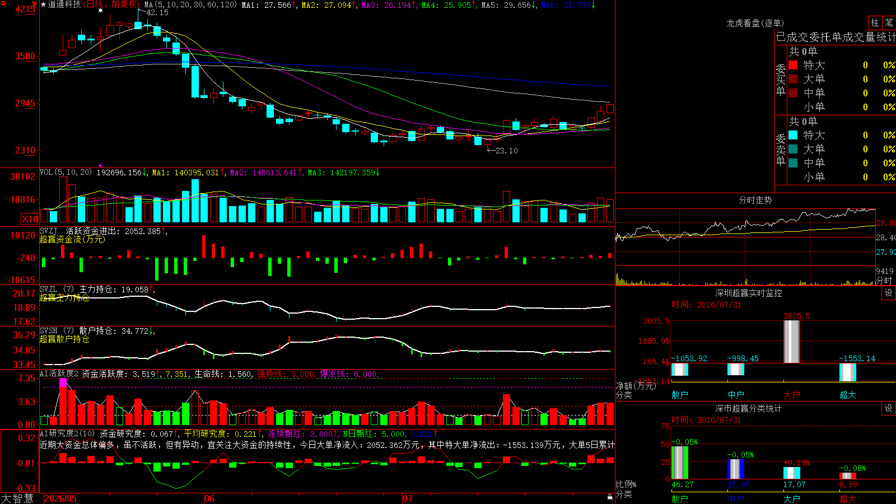Click the lock icon below the chart

tap(610, 497)
